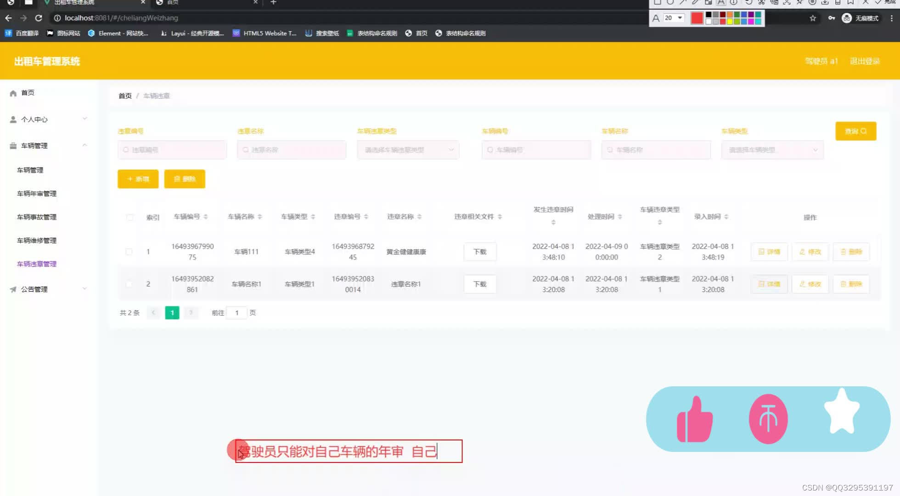
Task: Open the Layui bookmark
Action: (x=192, y=33)
